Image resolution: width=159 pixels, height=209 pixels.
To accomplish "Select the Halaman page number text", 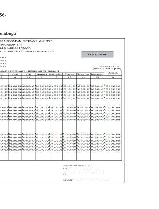I will 109,67.
